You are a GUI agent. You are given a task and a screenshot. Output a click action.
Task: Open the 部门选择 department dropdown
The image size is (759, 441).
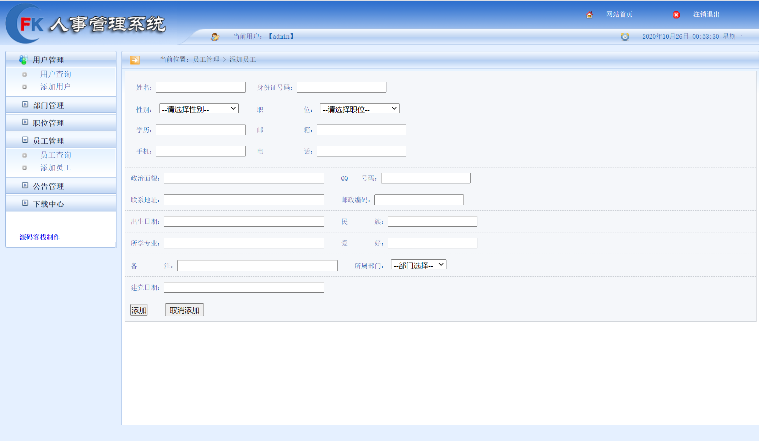click(x=418, y=265)
